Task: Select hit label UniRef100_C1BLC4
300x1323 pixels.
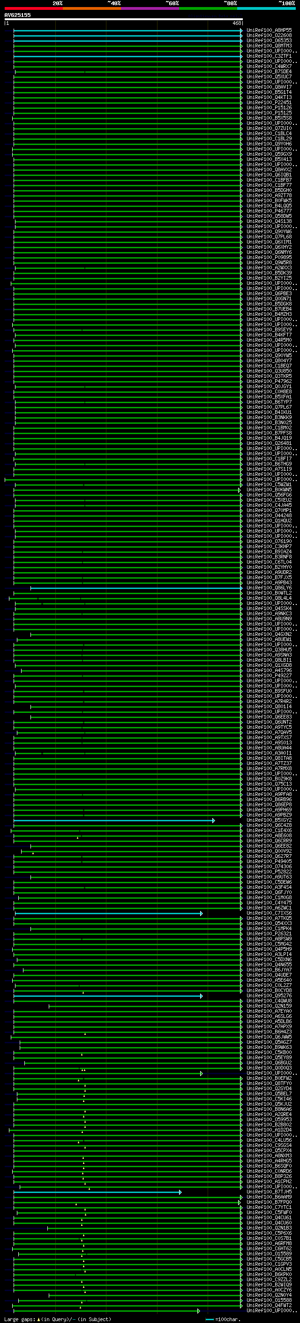Action: [269, 134]
